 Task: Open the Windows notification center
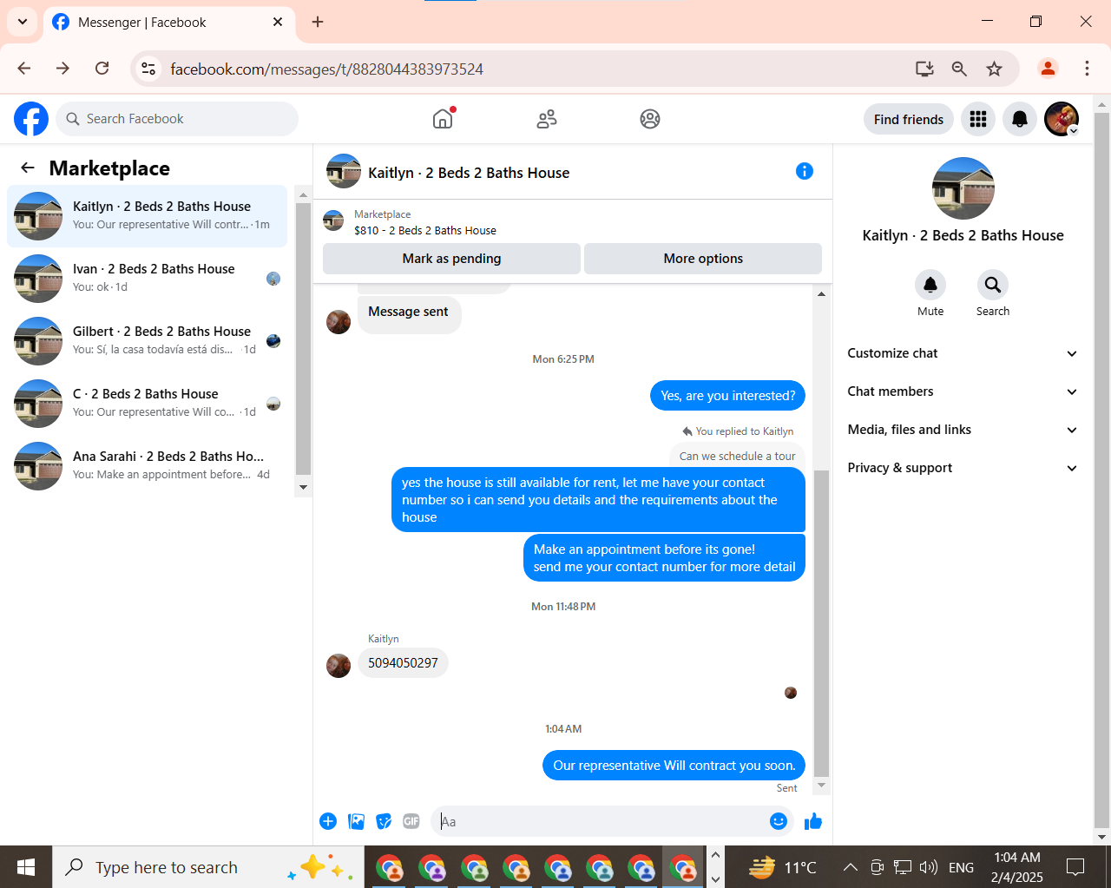(1075, 867)
